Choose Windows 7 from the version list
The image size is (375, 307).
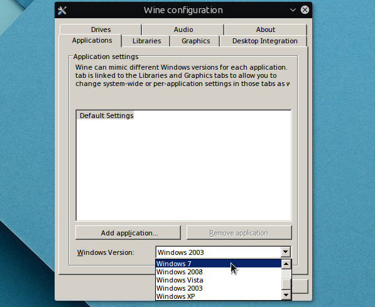pos(219,264)
